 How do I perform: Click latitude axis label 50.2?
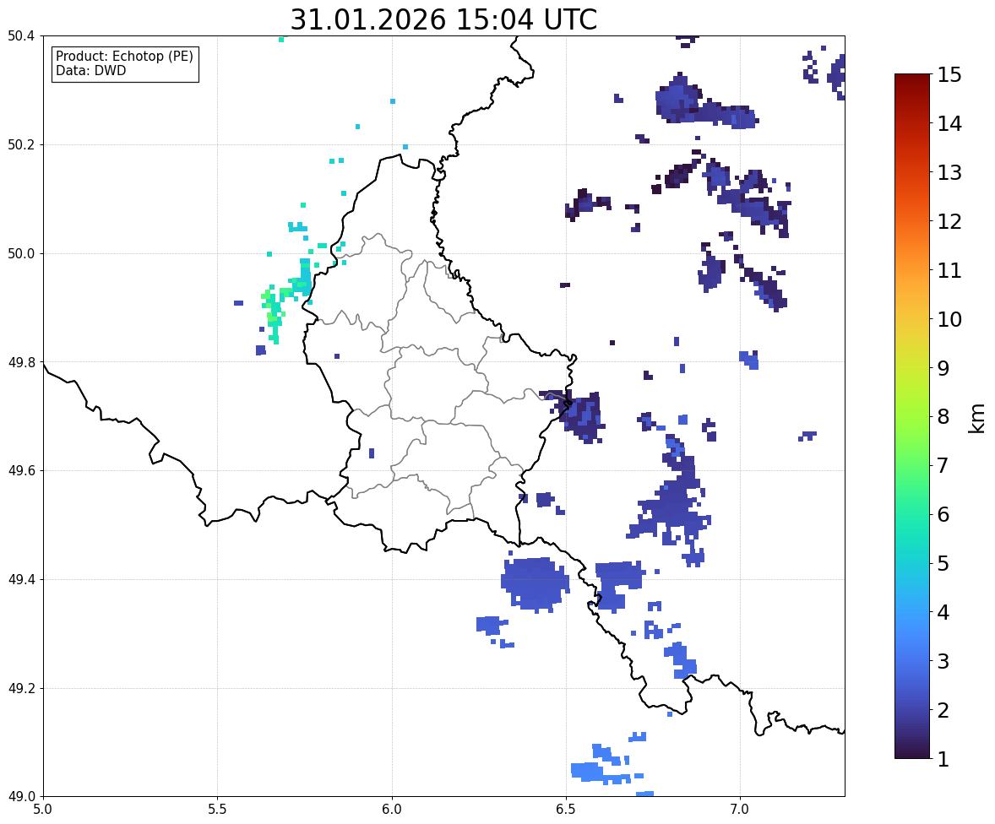[21, 144]
